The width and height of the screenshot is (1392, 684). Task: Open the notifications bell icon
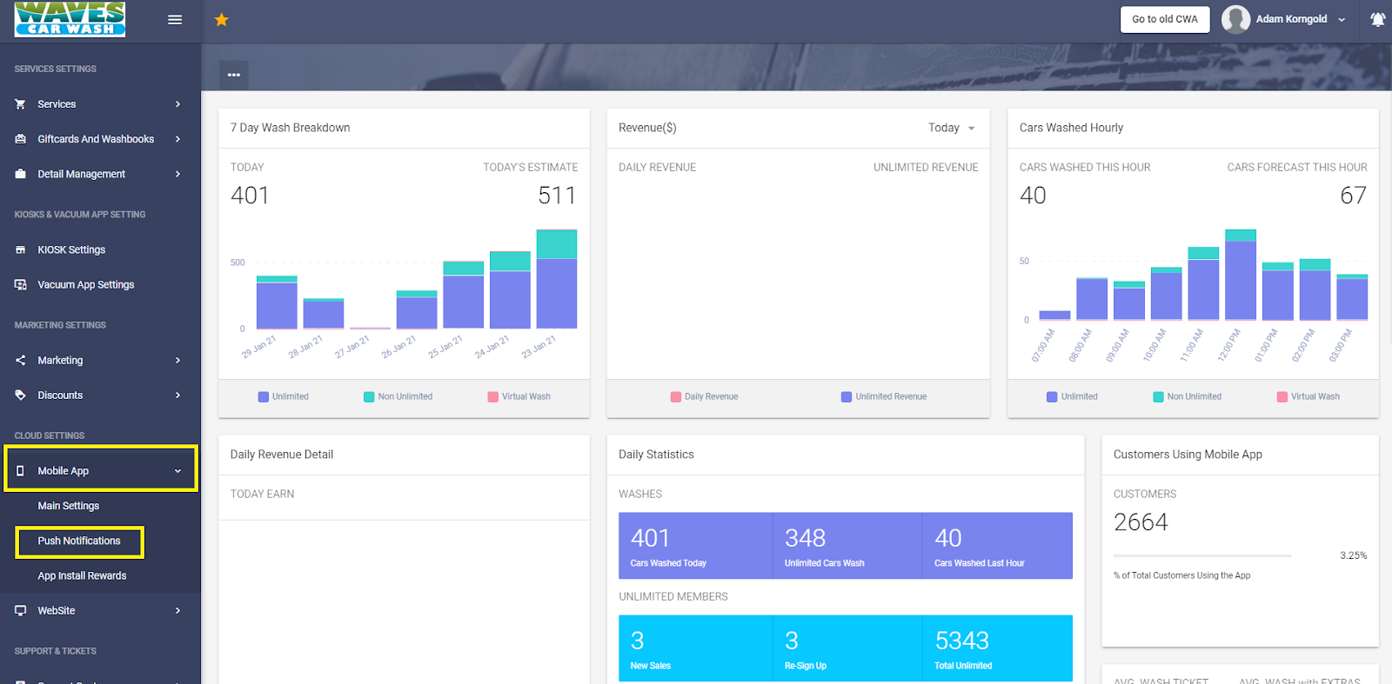1377,19
